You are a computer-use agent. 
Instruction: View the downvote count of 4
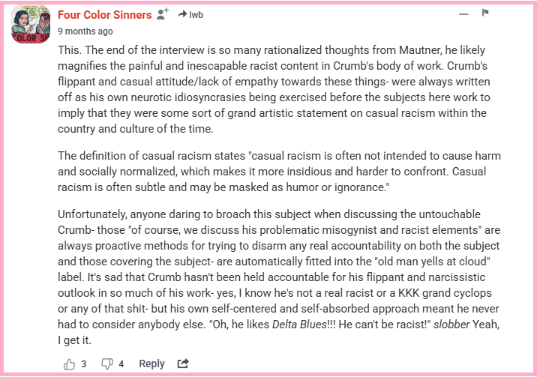pos(121,364)
